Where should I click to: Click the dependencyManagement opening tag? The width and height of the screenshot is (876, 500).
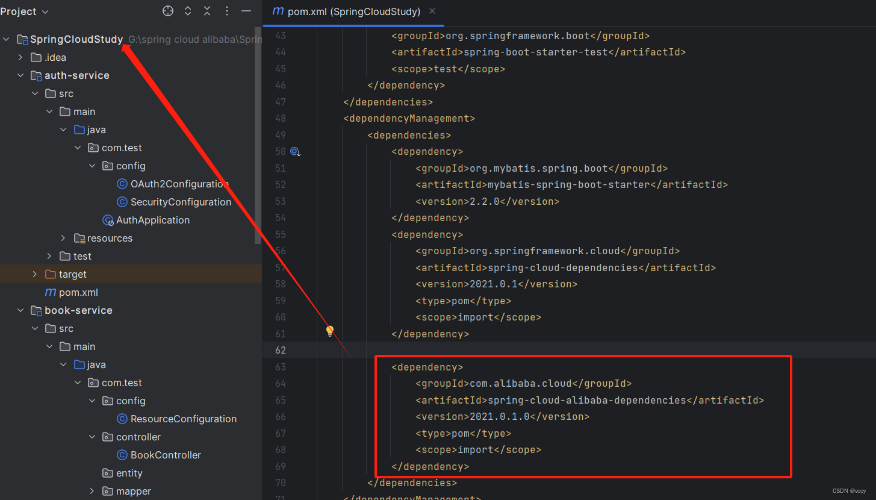pyautogui.click(x=409, y=118)
